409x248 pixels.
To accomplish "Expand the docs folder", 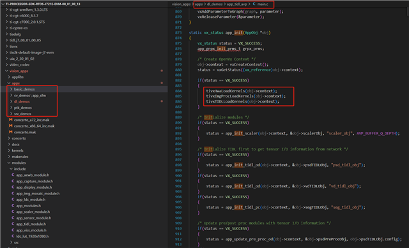I will [x=9, y=144].
